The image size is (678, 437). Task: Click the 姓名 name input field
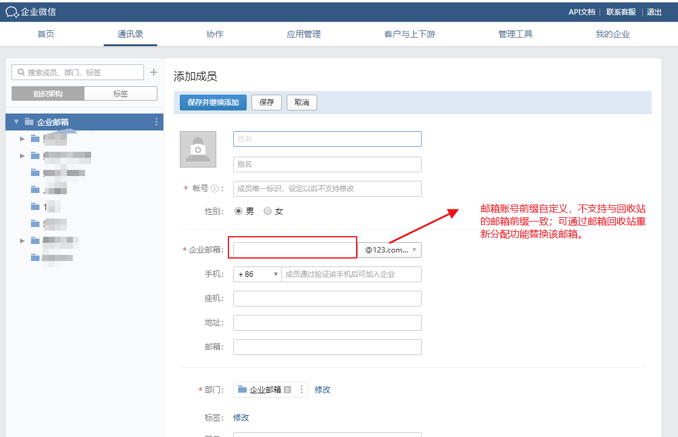click(327, 139)
